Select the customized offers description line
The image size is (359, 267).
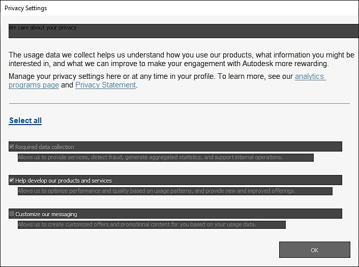coord(137,224)
